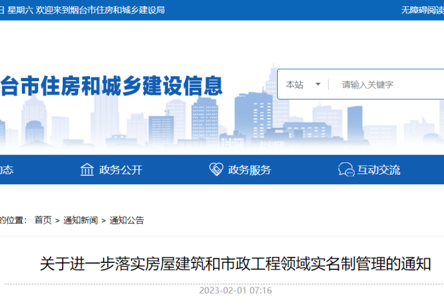
Task: Go to 首页 in the breadcrumb
Action: pyautogui.click(x=43, y=220)
